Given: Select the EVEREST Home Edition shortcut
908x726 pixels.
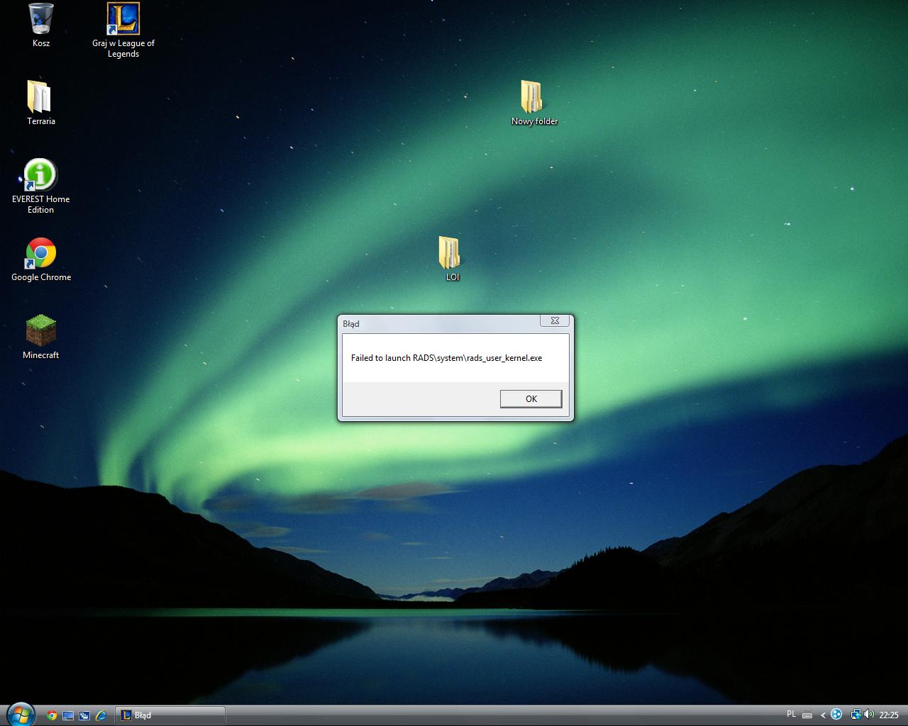Looking at the screenshot, I should coord(41,186).
